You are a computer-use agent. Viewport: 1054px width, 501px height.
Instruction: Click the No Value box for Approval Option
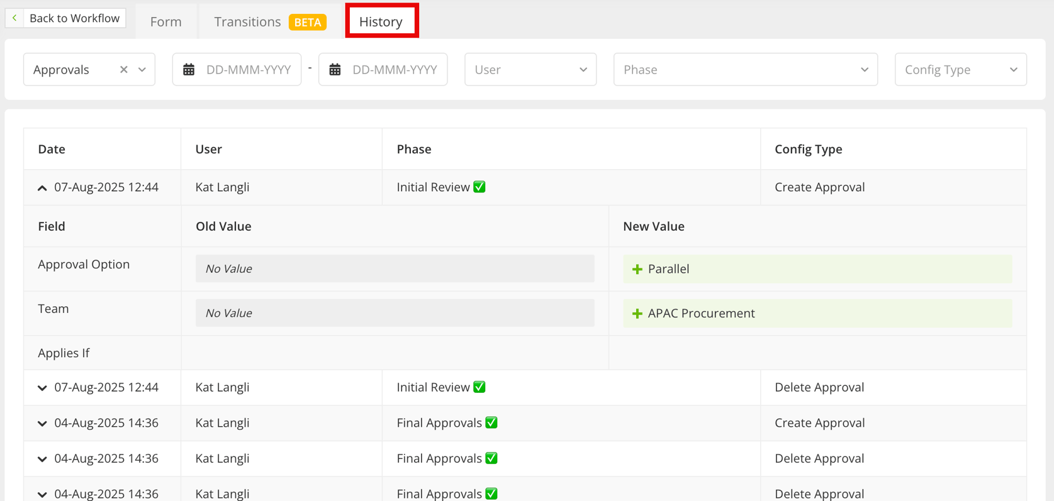395,269
